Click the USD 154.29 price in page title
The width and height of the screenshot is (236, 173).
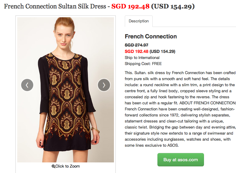[x=173, y=6]
